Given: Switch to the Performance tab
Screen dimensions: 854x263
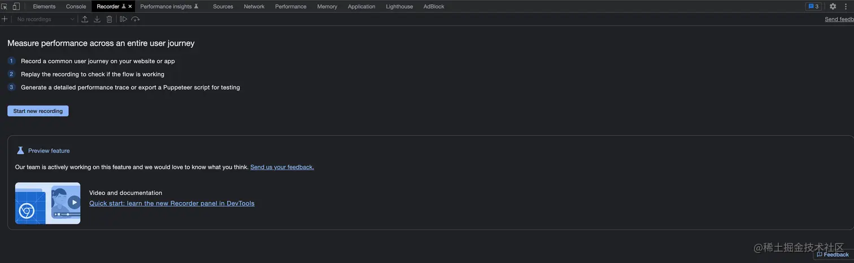Looking at the screenshot, I should 291,7.
